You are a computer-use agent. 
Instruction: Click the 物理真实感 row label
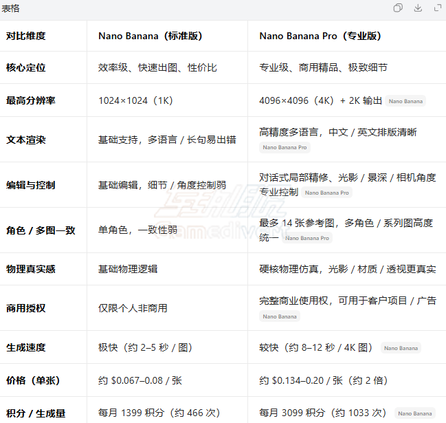tap(31, 269)
